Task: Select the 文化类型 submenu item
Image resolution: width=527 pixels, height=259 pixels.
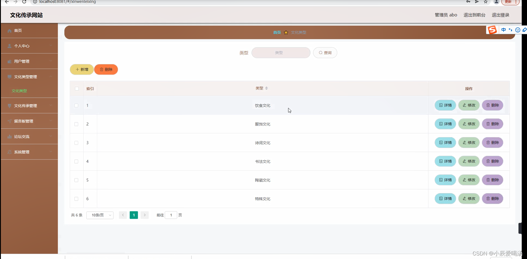Action: coord(19,91)
